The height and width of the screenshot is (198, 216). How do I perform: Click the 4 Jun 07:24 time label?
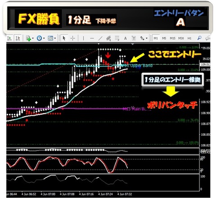[105, 194]
